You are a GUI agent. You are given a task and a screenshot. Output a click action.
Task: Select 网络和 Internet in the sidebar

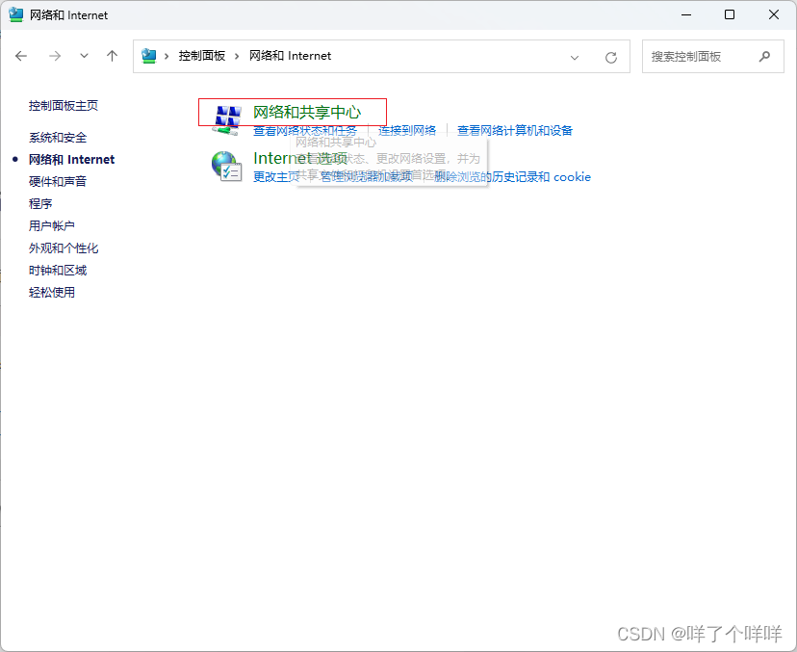(x=71, y=160)
